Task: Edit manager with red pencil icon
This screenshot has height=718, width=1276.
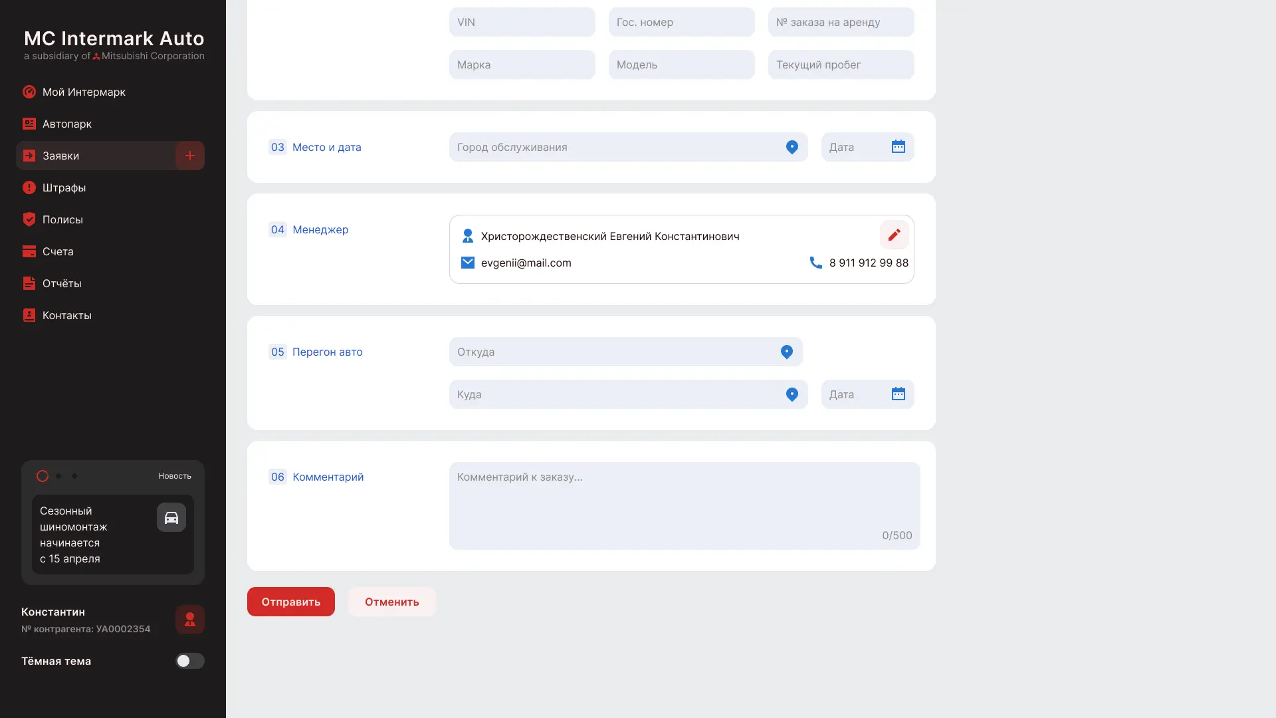Action: point(895,235)
